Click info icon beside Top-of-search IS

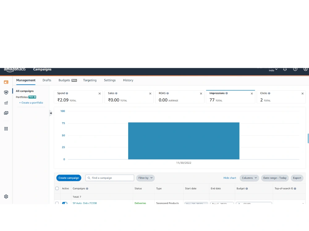tap(295, 188)
